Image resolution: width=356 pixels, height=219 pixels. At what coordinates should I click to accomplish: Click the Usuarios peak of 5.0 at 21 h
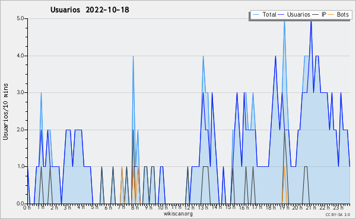click(311, 21)
